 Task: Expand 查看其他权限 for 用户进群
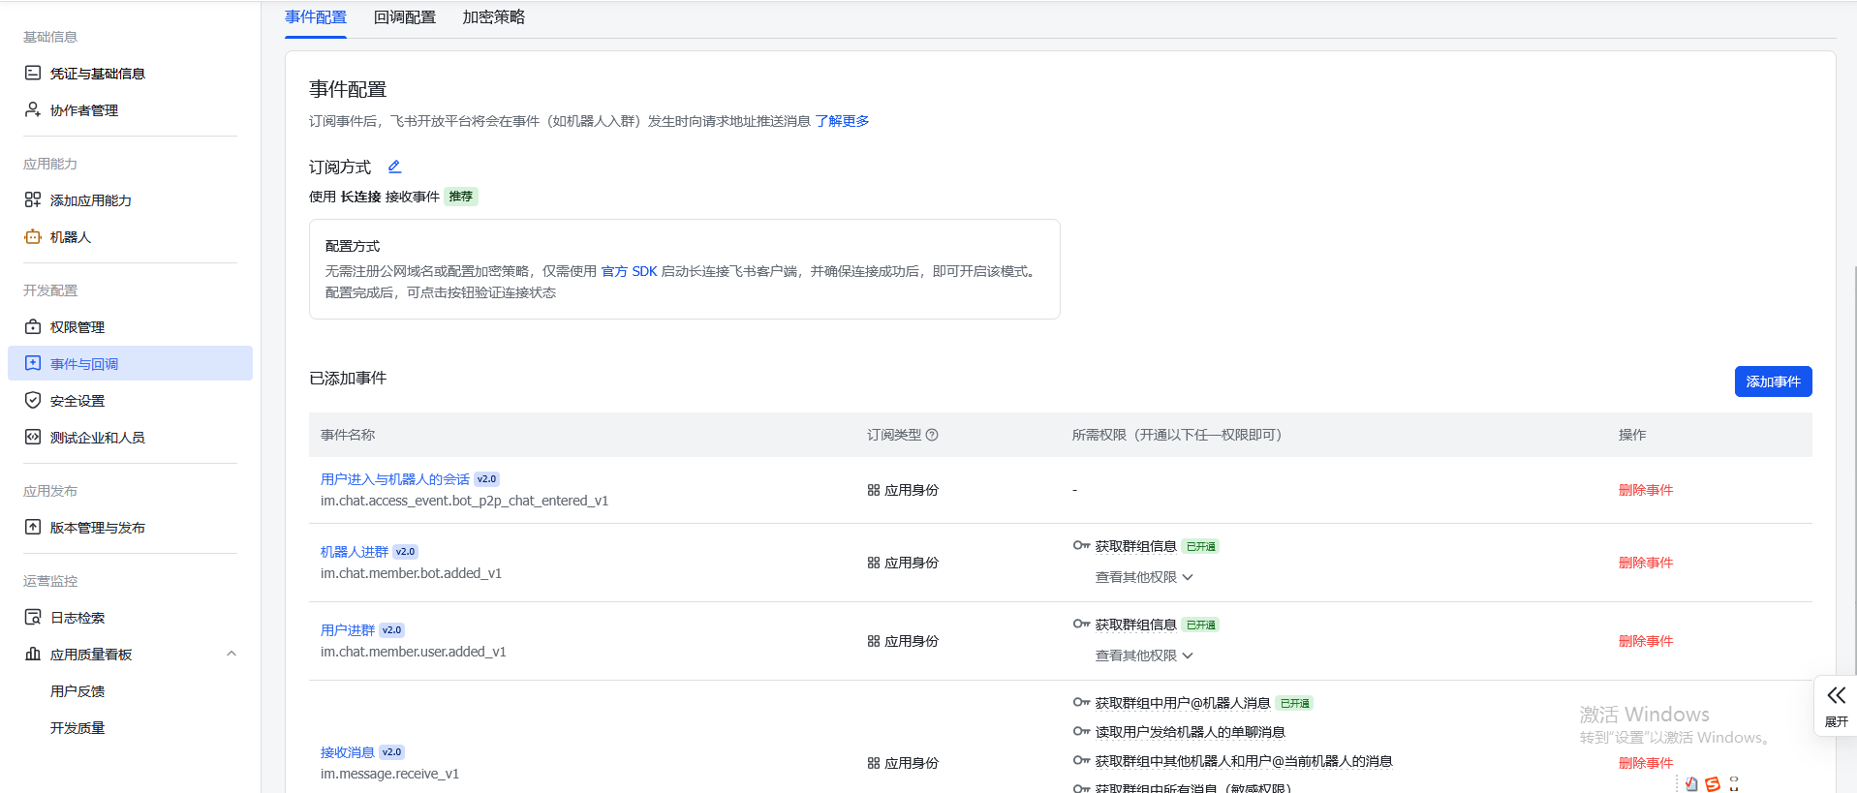pyautogui.click(x=1144, y=656)
